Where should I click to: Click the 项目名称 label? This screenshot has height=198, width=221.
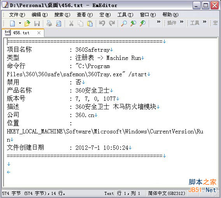coord(19,49)
